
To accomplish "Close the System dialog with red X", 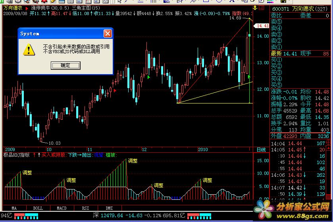I will 107,33.
